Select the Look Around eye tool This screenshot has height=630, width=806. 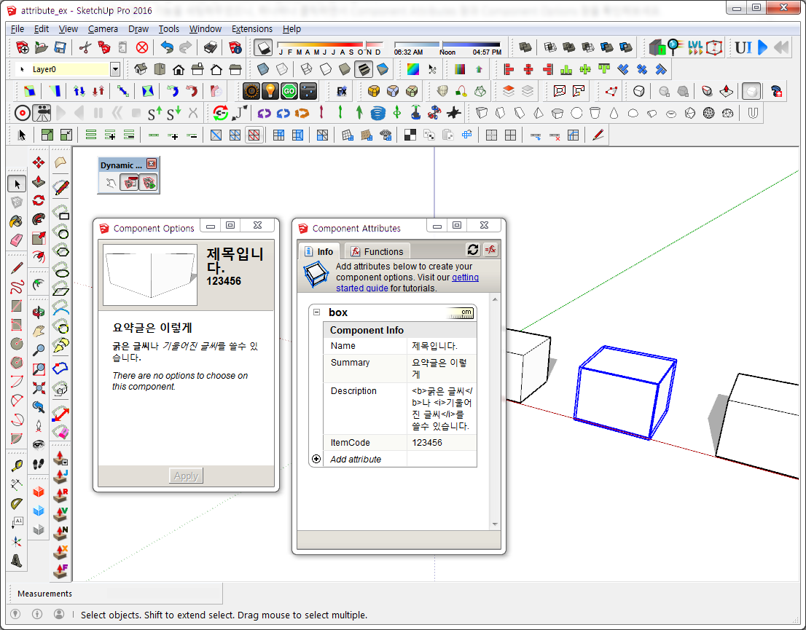click(x=39, y=445)
